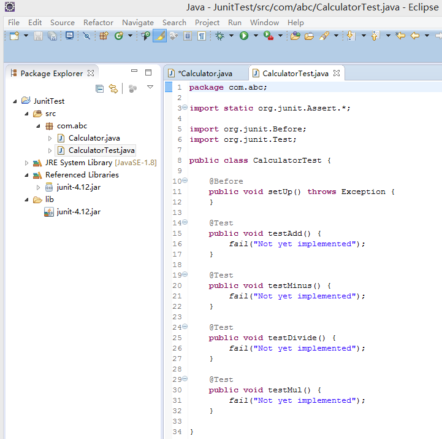Select CalculatorTest.java in Package Explorer
This screenshot has width=442, height=439.
[x=101, y=150]
